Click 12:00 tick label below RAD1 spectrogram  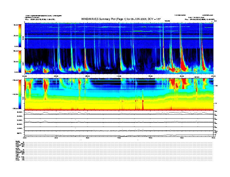(x=119, y=76)
